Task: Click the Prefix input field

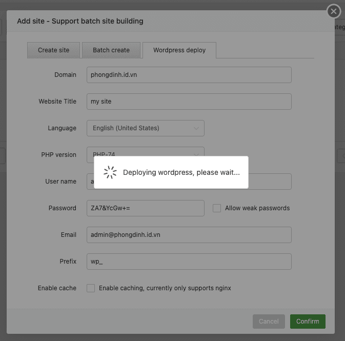Action: 189,262
